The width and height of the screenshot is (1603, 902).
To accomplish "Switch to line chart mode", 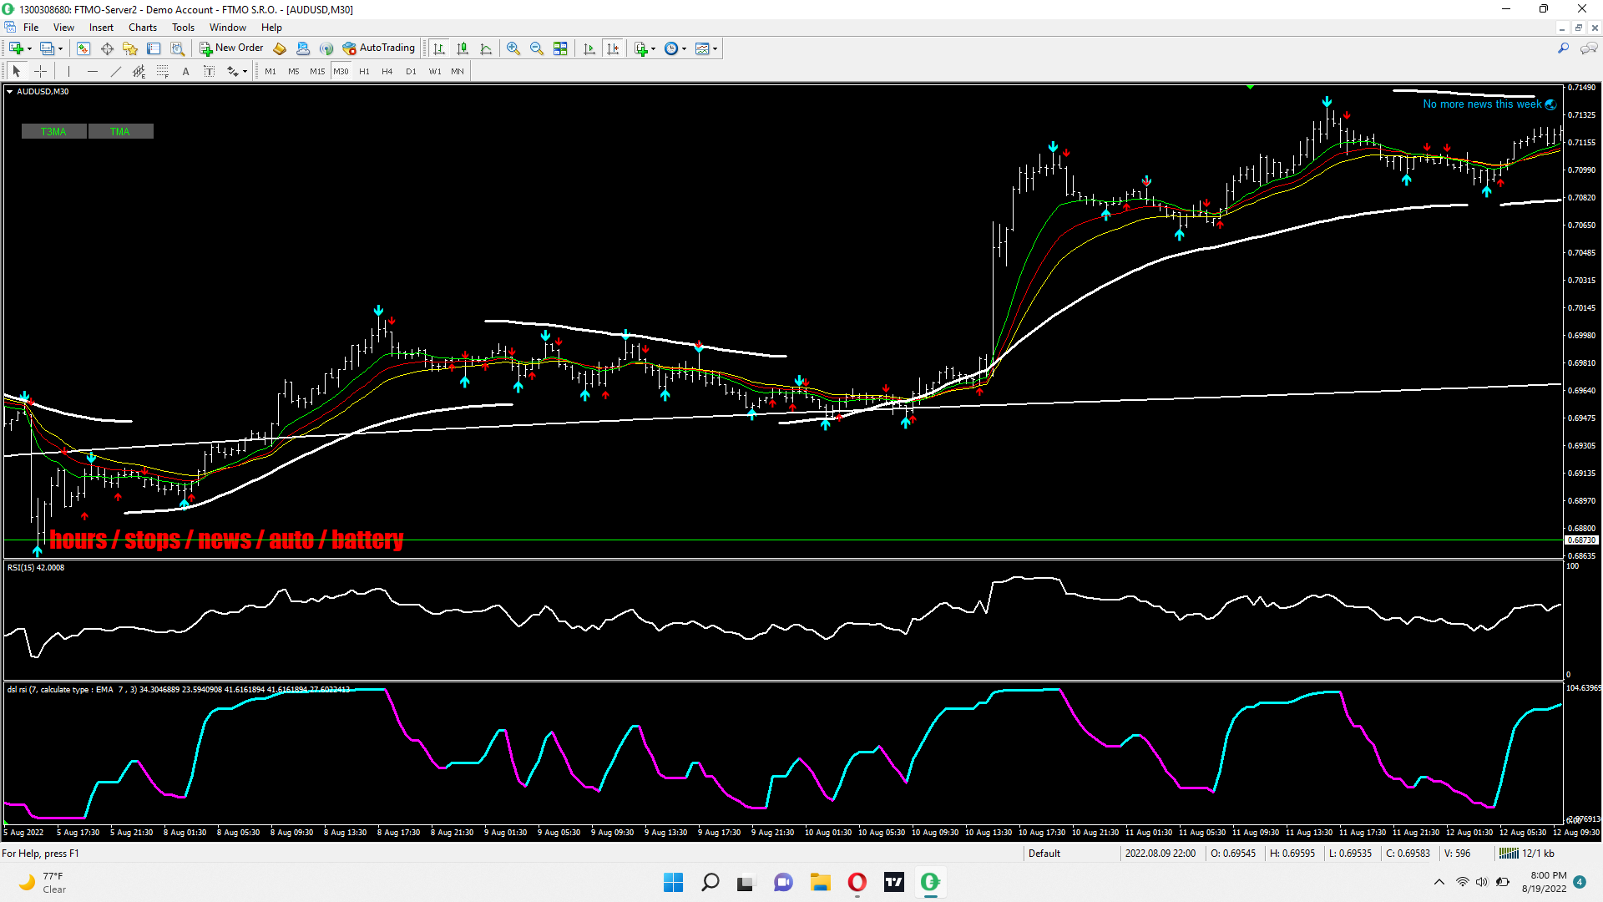I will [x=486, y=48].
